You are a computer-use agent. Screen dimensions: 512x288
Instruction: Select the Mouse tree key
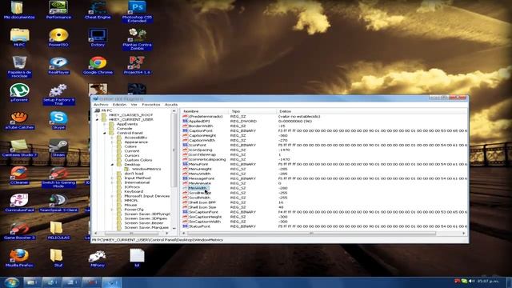tap(130, 205)
